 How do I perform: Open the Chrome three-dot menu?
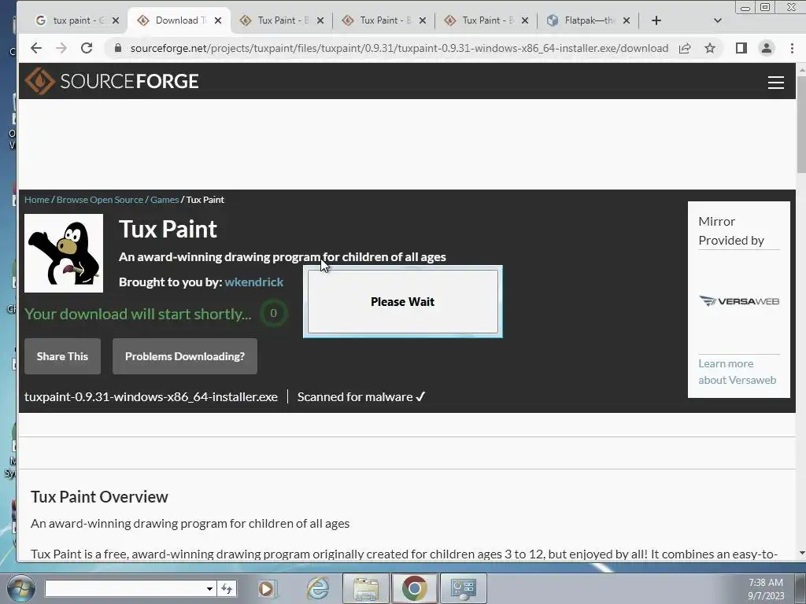[x=792, y=48]
